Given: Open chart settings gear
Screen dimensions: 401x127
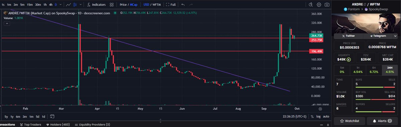Looking at the screenshot, I should coord(319,5).
